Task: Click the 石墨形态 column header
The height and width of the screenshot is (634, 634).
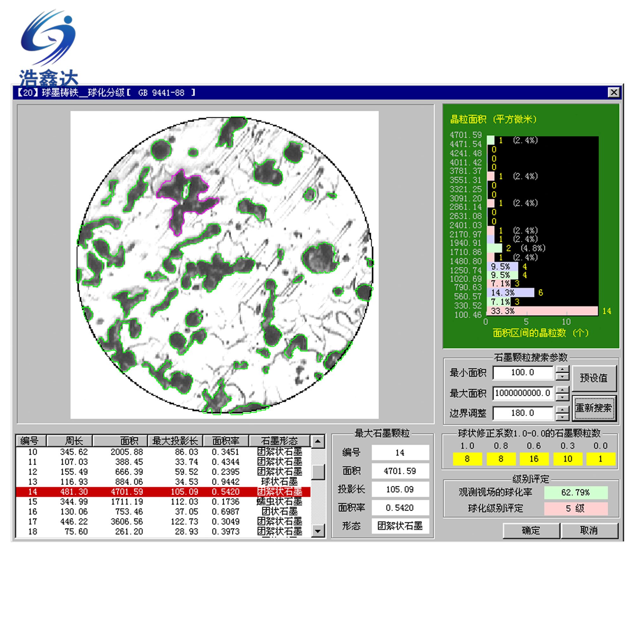Action: [x=279, y=440]
